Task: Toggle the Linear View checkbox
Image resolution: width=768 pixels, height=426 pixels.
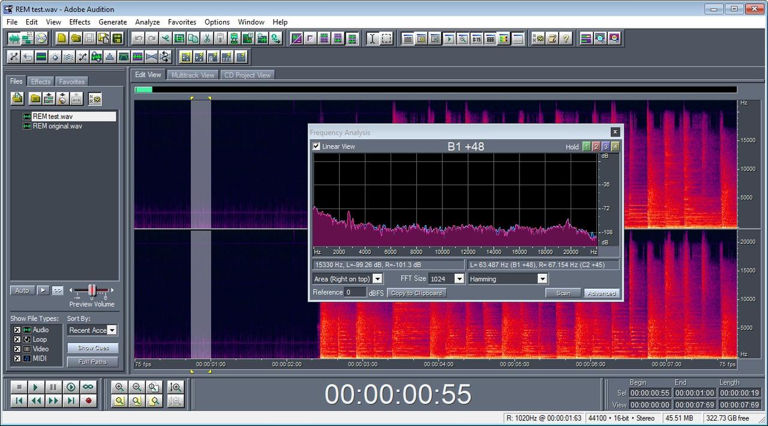Action: (x=316, y=146)
